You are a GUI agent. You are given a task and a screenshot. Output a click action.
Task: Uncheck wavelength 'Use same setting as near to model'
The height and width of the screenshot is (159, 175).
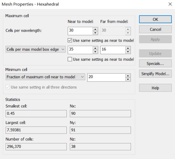pos(70,40)
